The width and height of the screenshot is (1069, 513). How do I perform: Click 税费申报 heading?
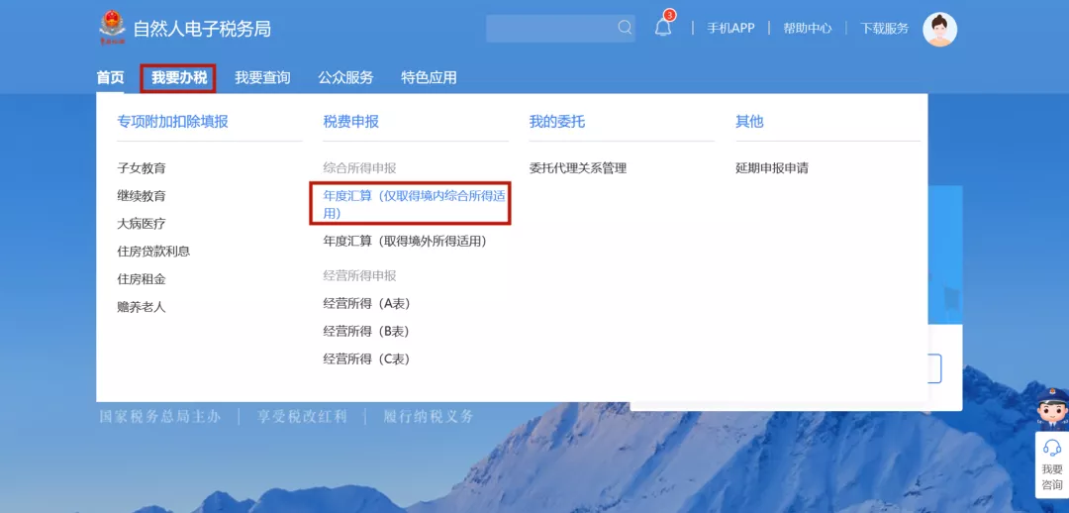point(351,122)
